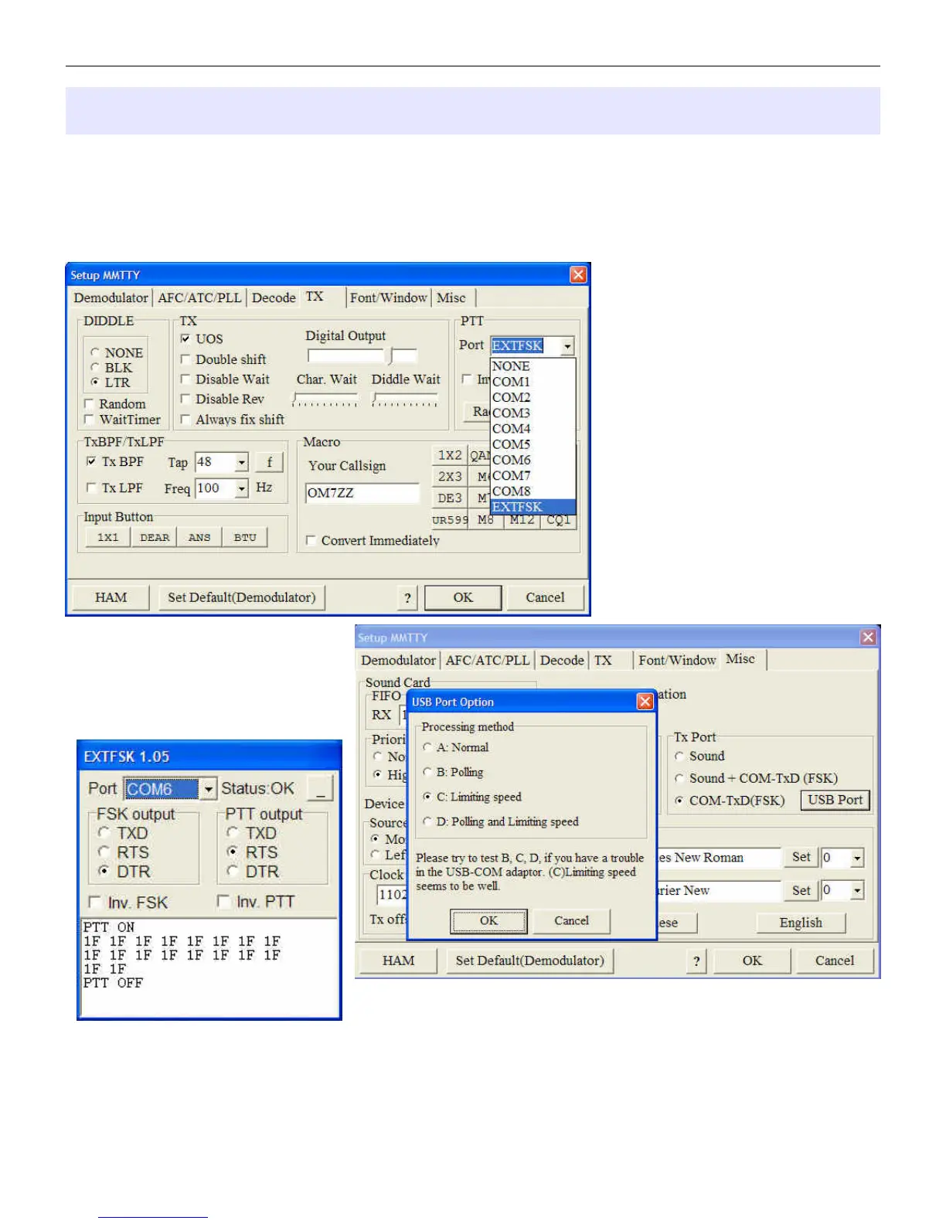
Task: Close the Setup MMTTY TX window
Action: click(578, 275)
